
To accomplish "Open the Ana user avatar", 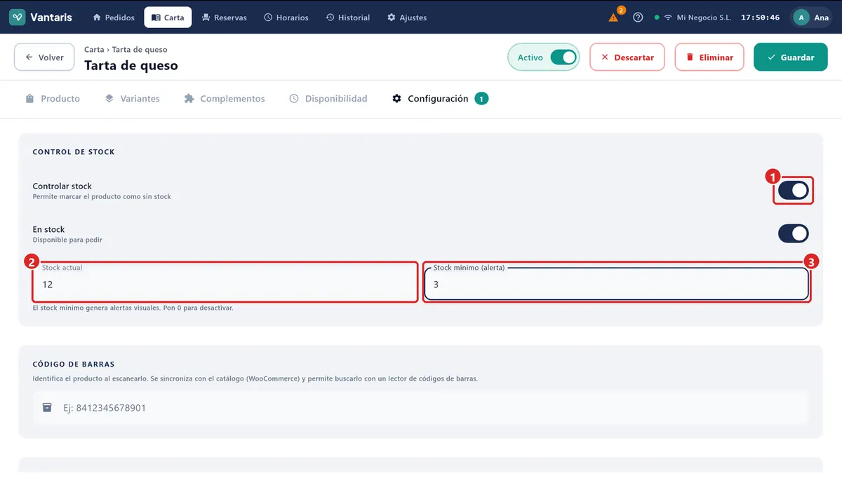I will 801,18.
